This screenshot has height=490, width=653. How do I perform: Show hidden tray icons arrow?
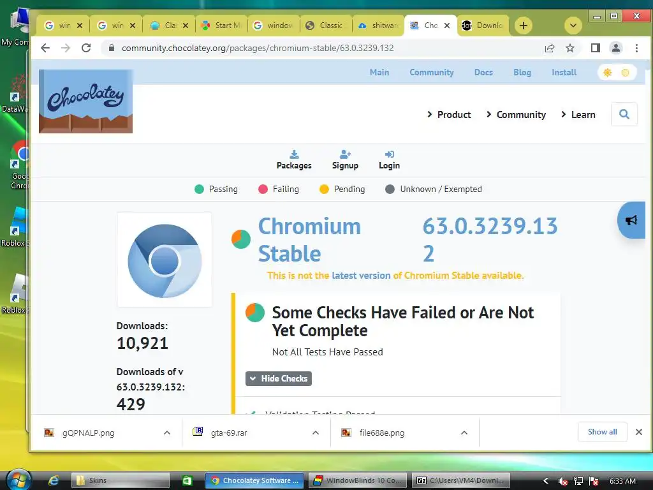(546, 481)
